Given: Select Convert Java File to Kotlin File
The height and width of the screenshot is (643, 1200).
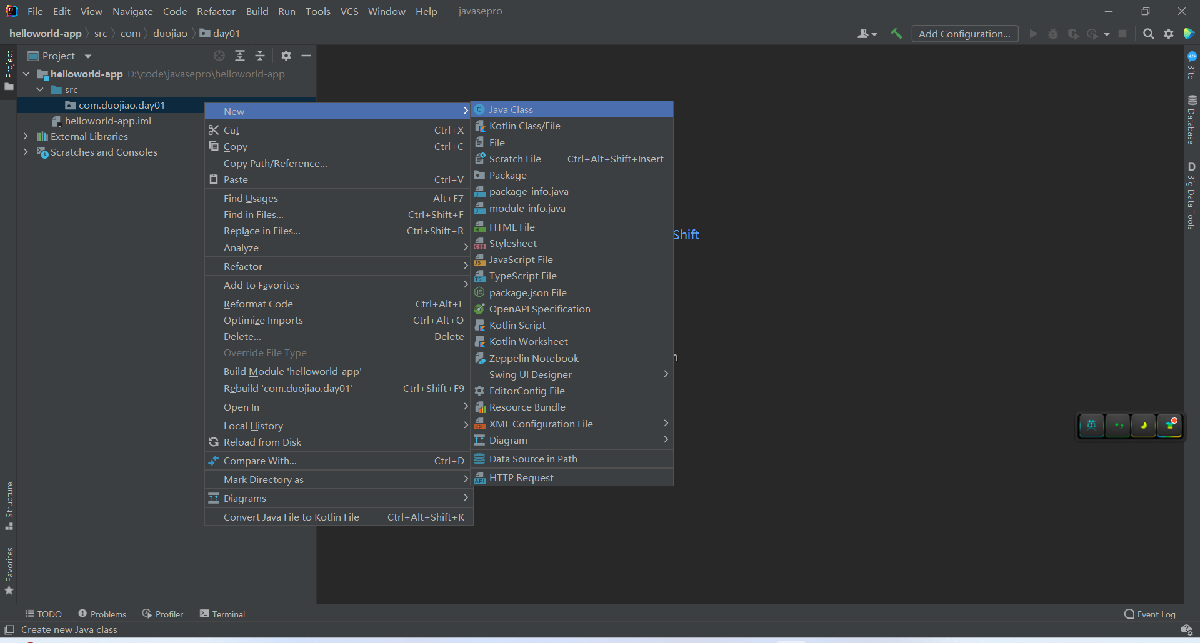Looking at the screenshot, I should pos(339,517).
